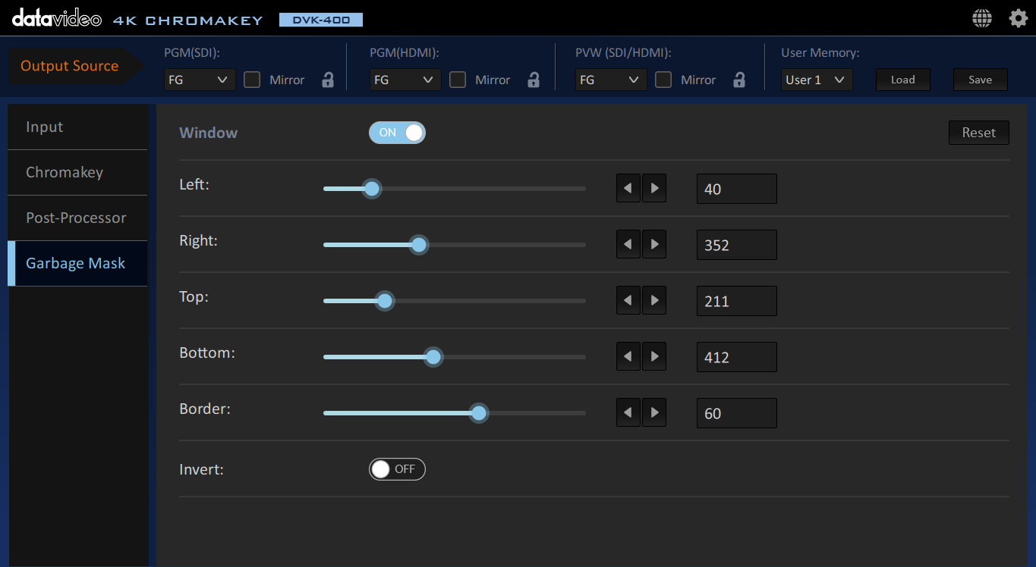This screenshot has height=567, width=1036.
Task: Increase Right value with right arrow
Action: 654,245
